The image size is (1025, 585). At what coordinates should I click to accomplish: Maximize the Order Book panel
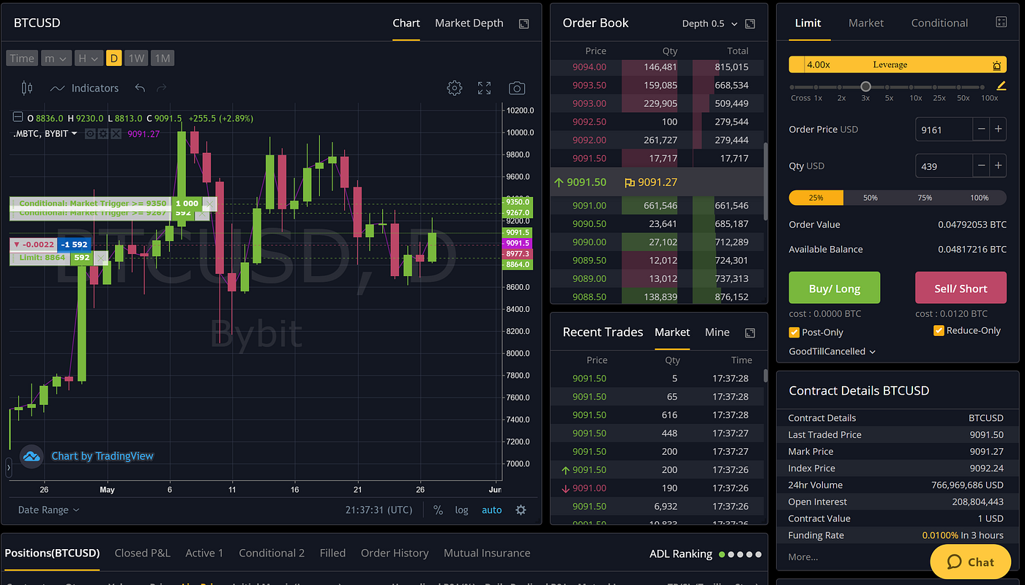(750, 23)
